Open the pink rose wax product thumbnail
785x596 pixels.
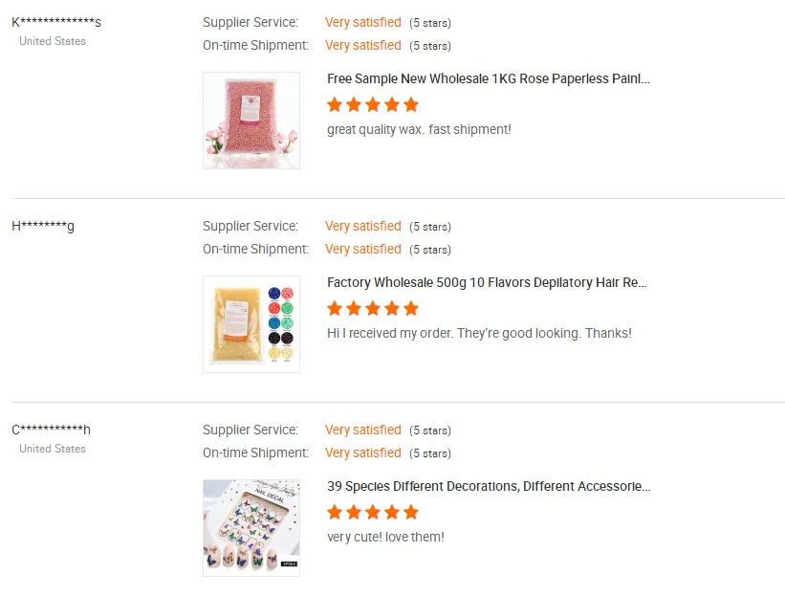pyautogui.click(x=251, y=121)
